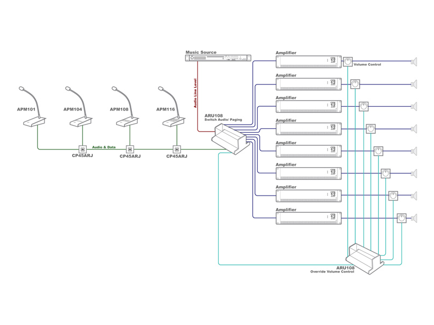Click the topmost volume control knob
Viewport: 434px width, 325px height.
pos(348,62)
